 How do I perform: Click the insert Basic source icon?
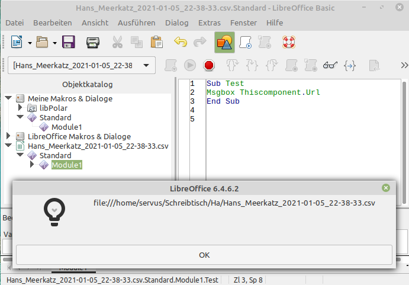[x=374, y=65]
